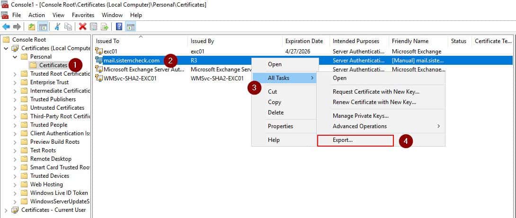Choose Help in the context menu
Viewport: 516px width, 218px height.
(284, 140)
